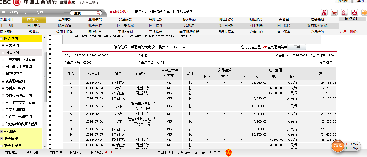Screen dimensions: 367x157
Task: Expand the 电子回单 section
Action: coord(2,139)
